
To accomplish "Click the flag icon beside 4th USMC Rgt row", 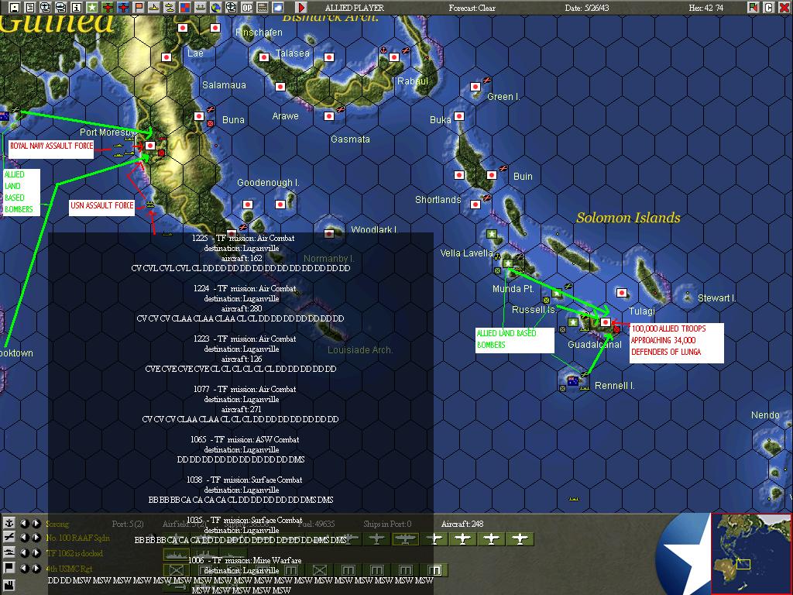I will (9, 568).
